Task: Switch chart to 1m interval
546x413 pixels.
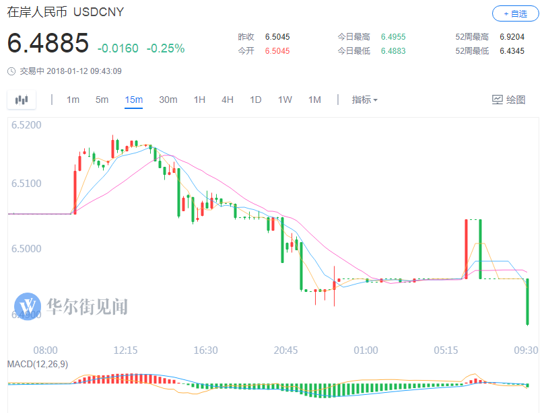Action: click(73, 100)
